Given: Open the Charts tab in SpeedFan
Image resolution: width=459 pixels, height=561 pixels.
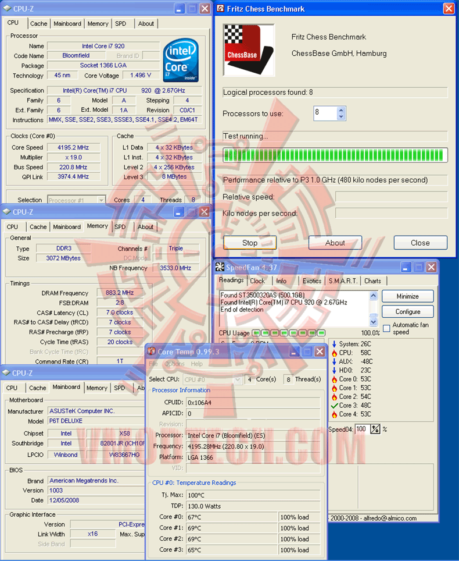Looking at the screenshot, I should 372,281.
